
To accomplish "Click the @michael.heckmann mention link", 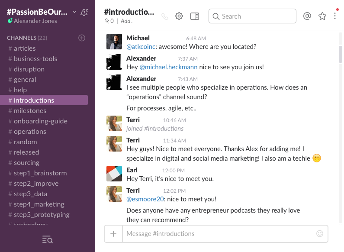I will pyautogui.click(x=168, y=67).
